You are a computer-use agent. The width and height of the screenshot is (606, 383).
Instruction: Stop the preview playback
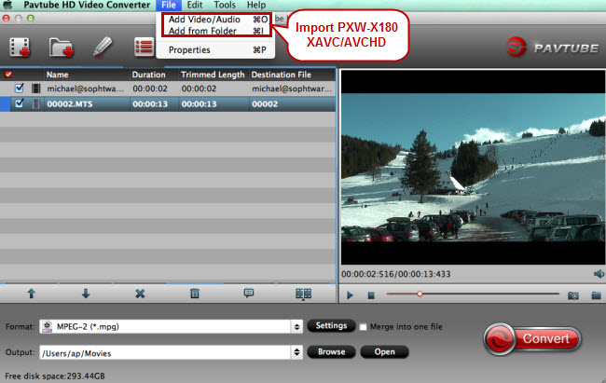click(x=371, y=295)
